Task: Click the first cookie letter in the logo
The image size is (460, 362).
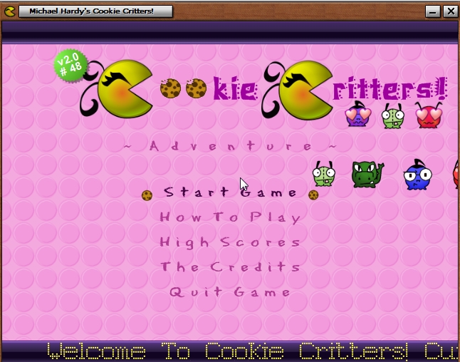Action: [x=170, y=88]
